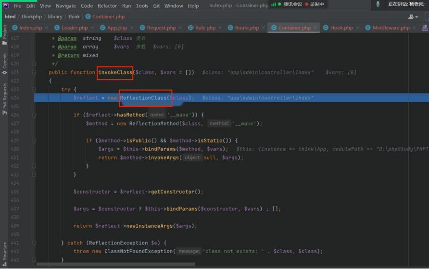Switch to the Request.php tab

161,27
